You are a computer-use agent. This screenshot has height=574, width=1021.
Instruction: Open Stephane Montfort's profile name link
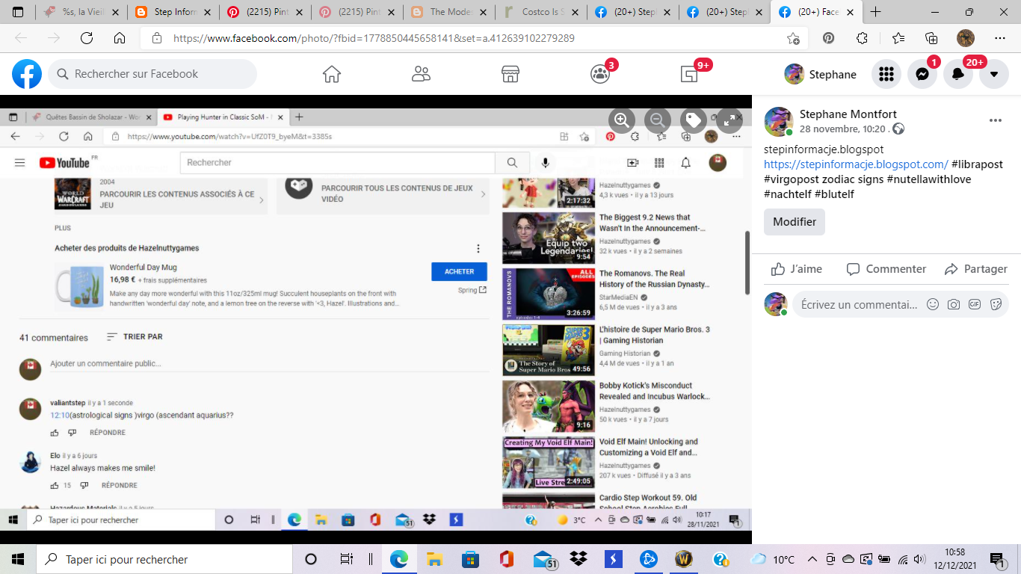tap(848, 114)
